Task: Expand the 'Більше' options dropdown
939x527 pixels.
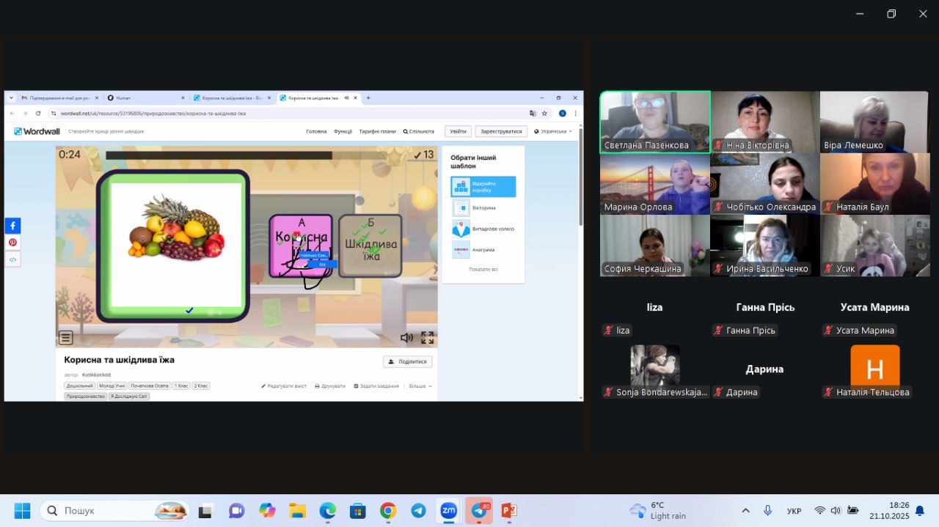Action: click(420, 386)
